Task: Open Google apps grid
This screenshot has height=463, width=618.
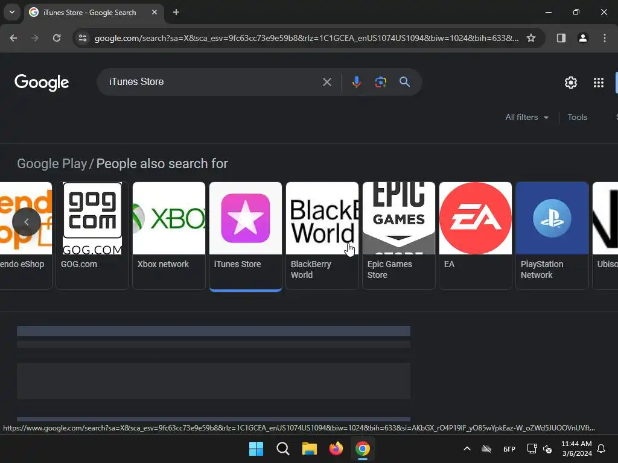Action: (x=598, y=82)
